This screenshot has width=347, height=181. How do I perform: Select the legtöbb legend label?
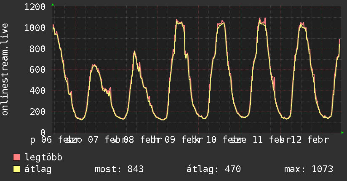click(44, 157)
